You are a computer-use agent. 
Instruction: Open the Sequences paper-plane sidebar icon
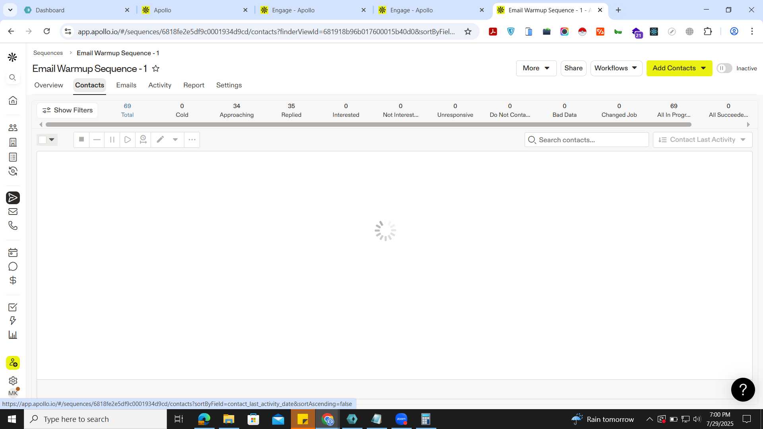tap(13, 198)
